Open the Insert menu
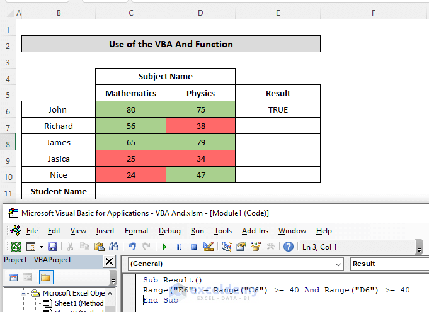 tap(105, 231)
